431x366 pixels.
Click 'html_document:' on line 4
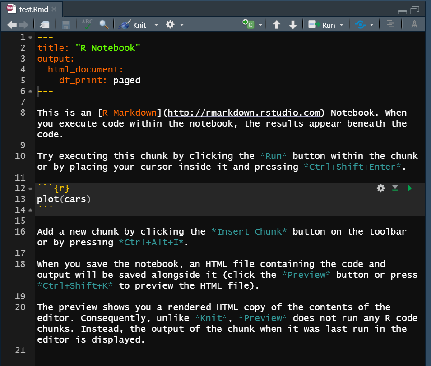(x=85, y=69)
